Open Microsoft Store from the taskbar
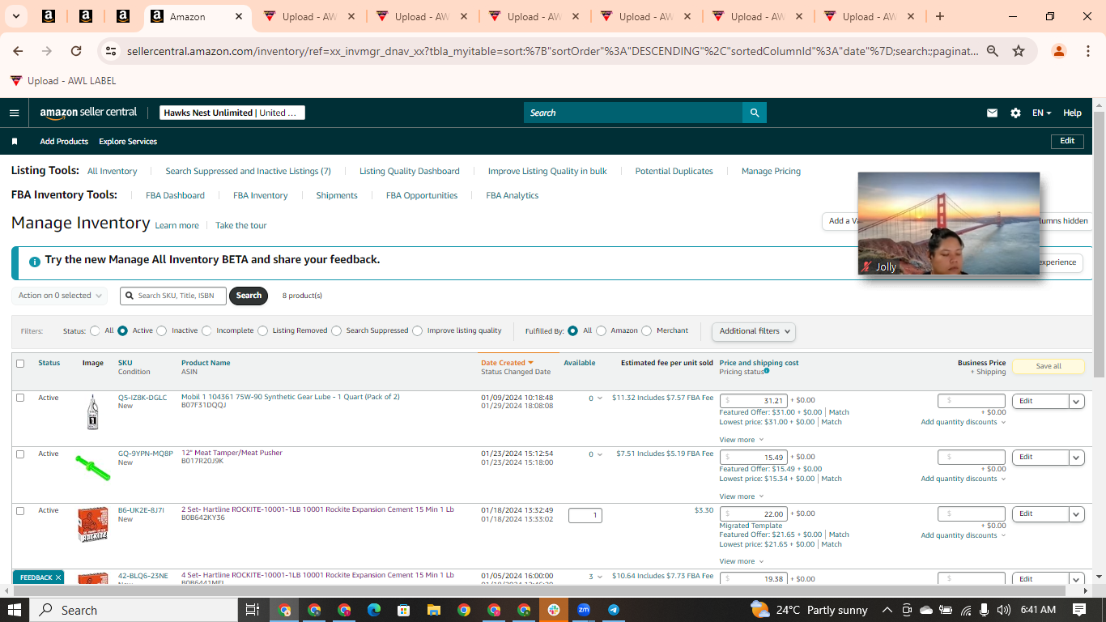The width and height of the screenshot is (1106, 622). (x=404, y=610)
